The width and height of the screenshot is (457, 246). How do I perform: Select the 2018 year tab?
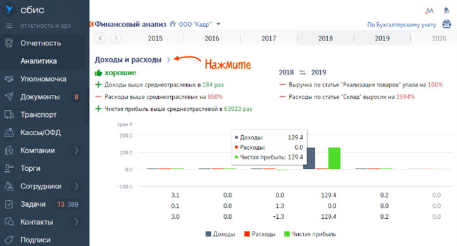click(325, 39)
